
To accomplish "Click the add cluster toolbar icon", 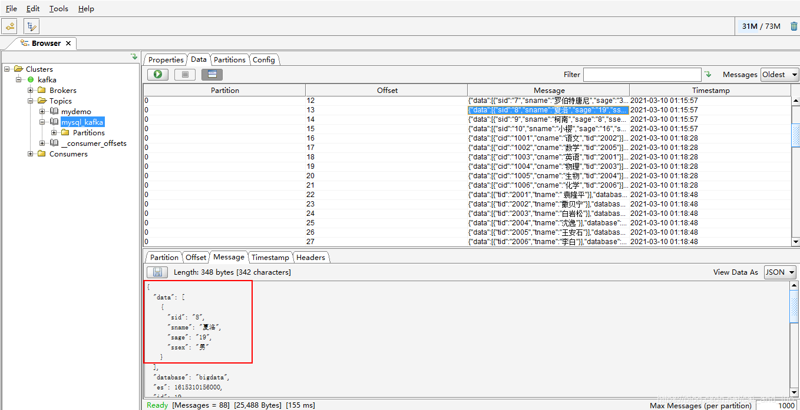I will [9, 26].
